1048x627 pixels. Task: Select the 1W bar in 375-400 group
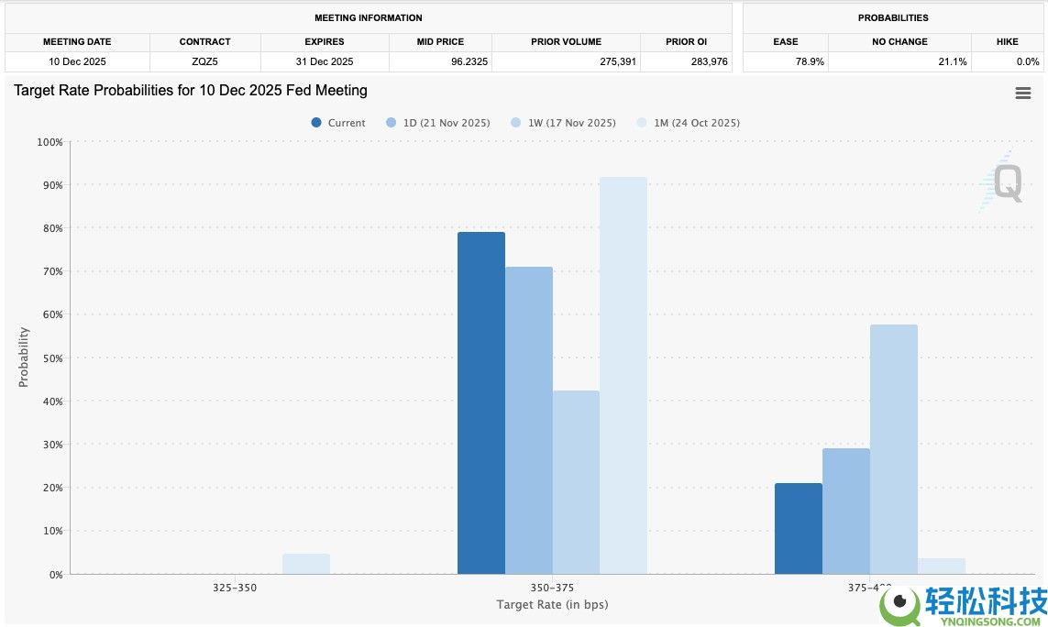pos(893,449)
